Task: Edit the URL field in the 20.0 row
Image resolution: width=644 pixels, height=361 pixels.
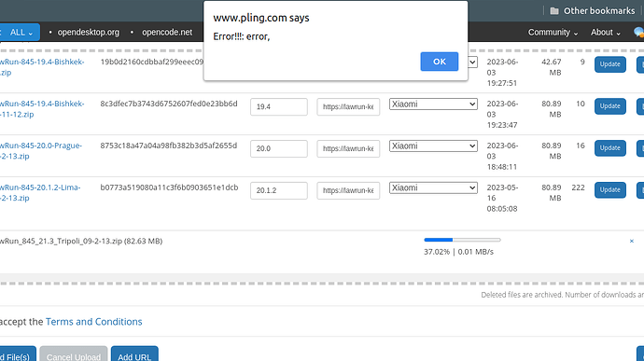Action: 348,148
